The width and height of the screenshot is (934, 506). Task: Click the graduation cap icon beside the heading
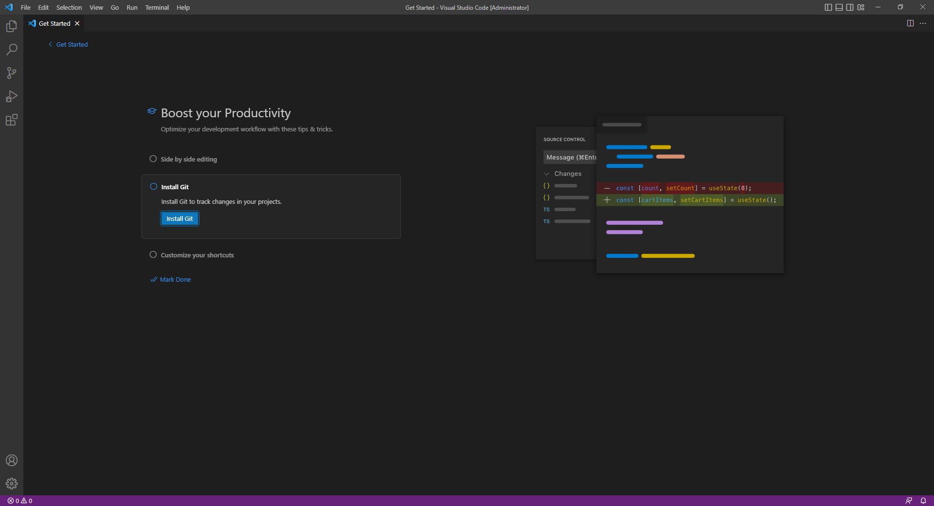[152, 111]
